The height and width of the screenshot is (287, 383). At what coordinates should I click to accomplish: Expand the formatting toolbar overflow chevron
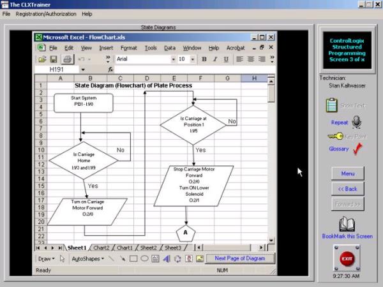(x=272, y=59)
